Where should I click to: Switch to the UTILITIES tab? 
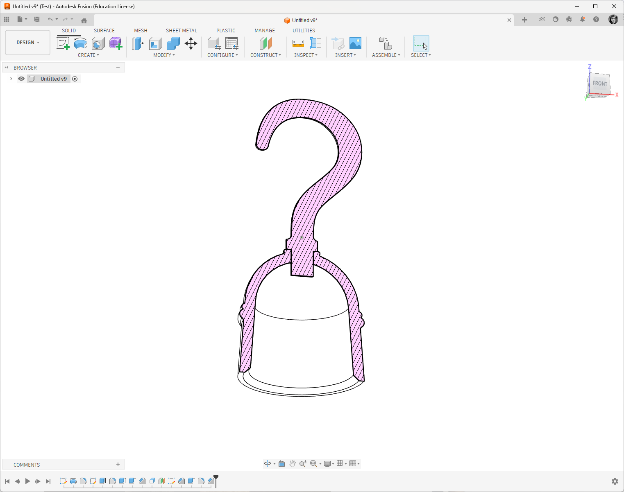[304, 31]
